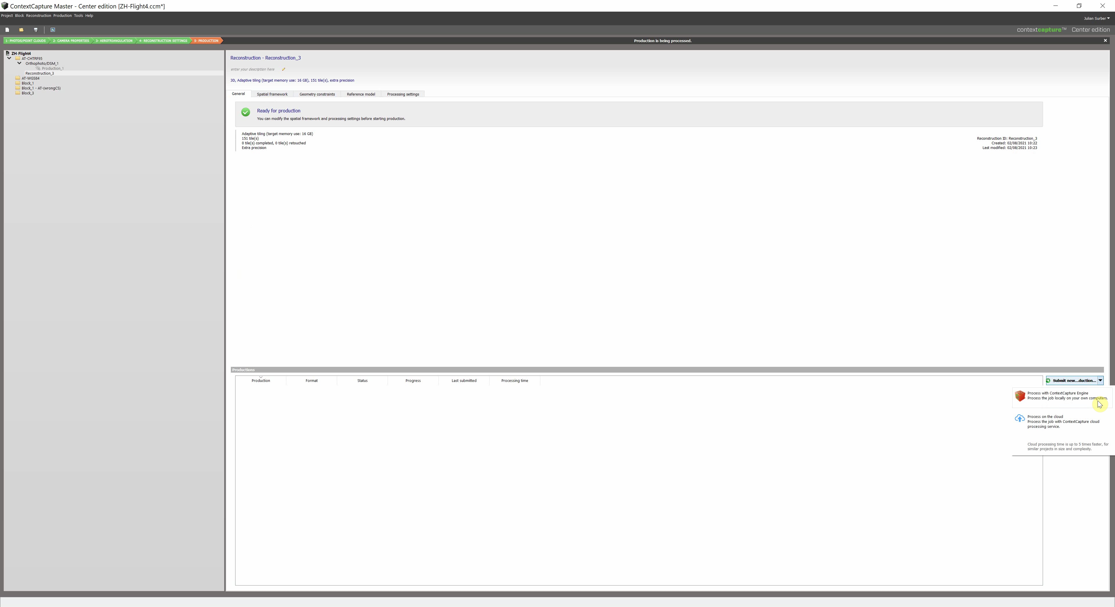Open the Block menu
Screen dimensions: 1115x607
(19, 16)
